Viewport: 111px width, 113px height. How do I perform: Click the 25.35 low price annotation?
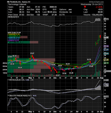click(x=20, y=68)
